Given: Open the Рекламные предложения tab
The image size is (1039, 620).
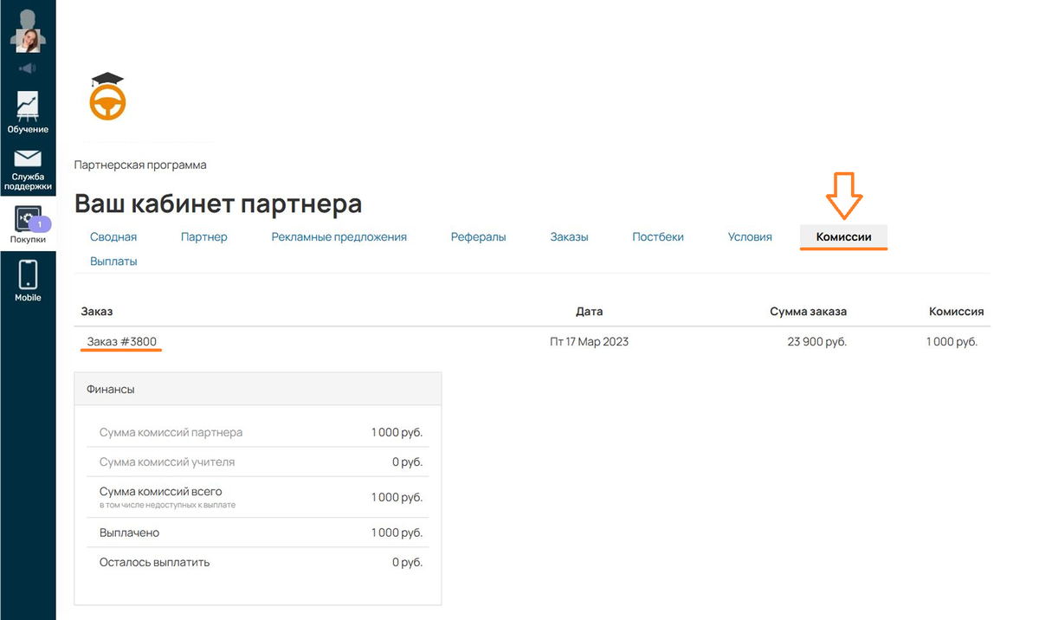Looking at the screenshot, I should coord(339,236).
